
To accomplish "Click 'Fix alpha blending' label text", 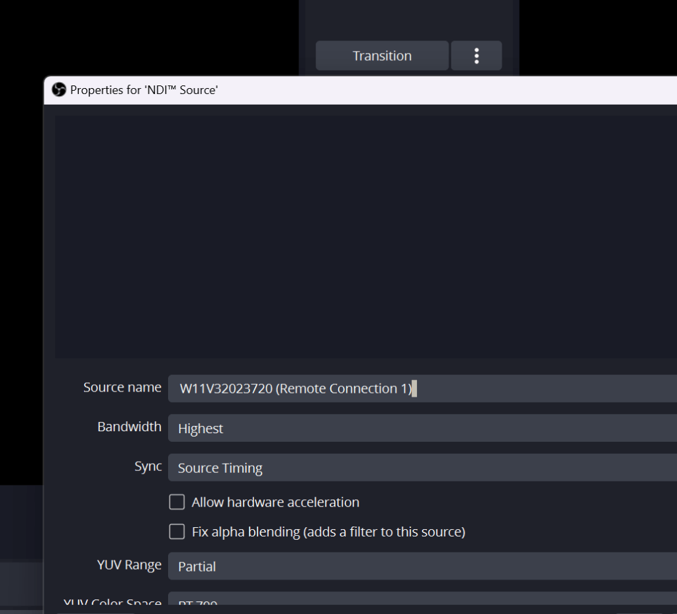I will pyautogui.click(x=328, y=532).
